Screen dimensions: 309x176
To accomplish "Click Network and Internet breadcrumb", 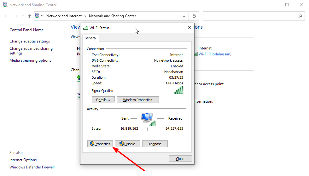I will 64,16.
